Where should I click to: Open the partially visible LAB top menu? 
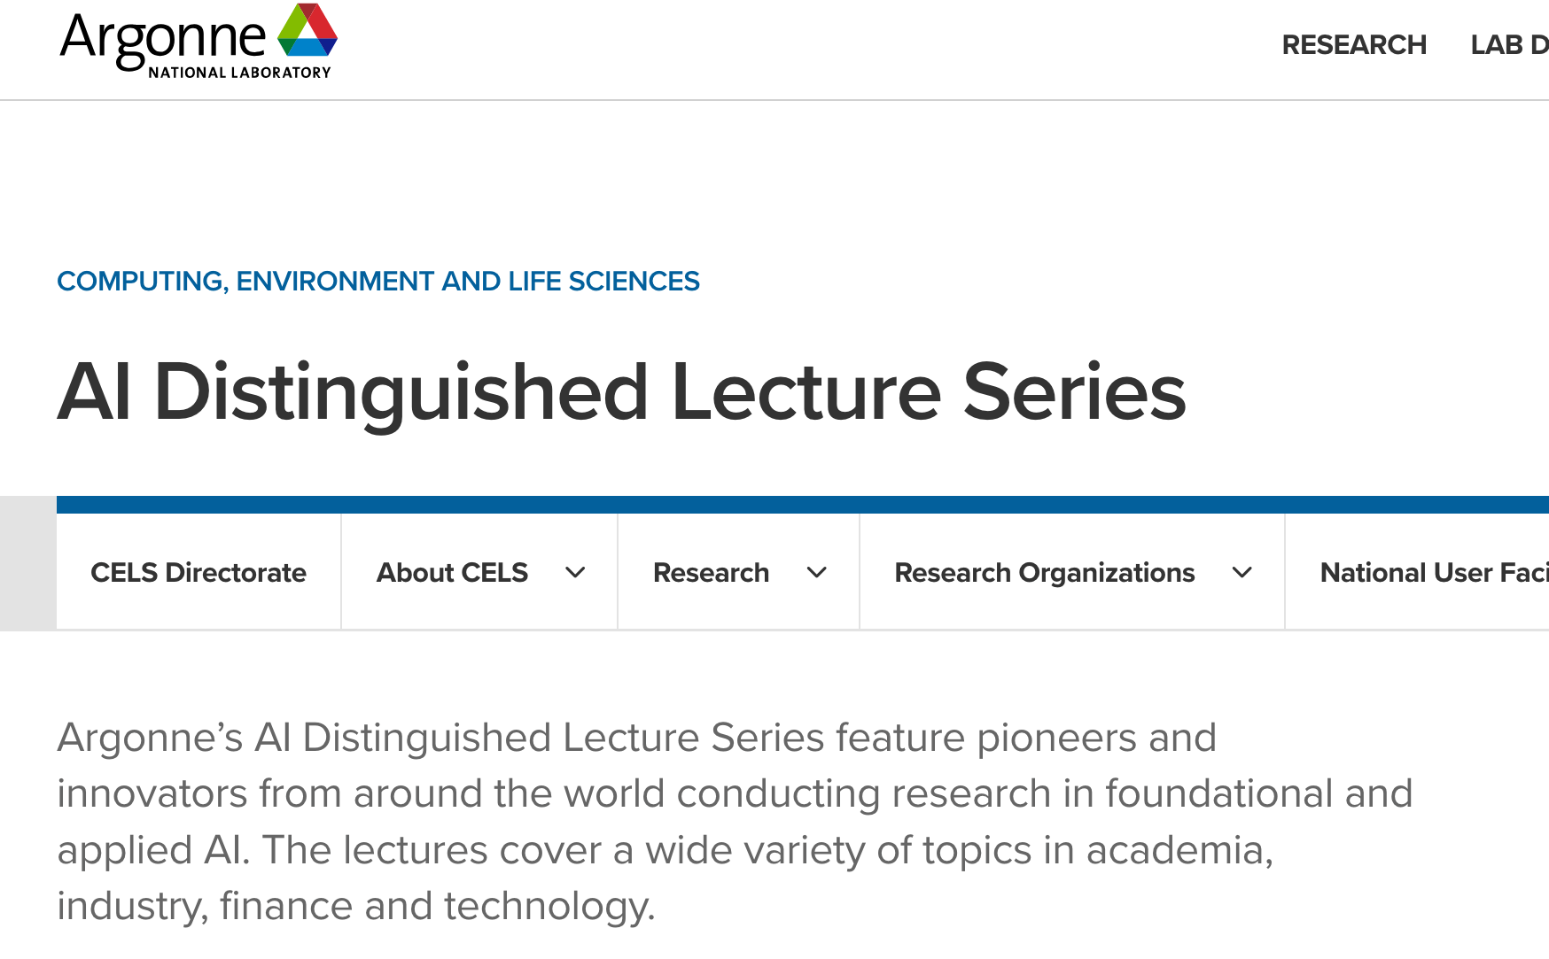[1508, 45]
